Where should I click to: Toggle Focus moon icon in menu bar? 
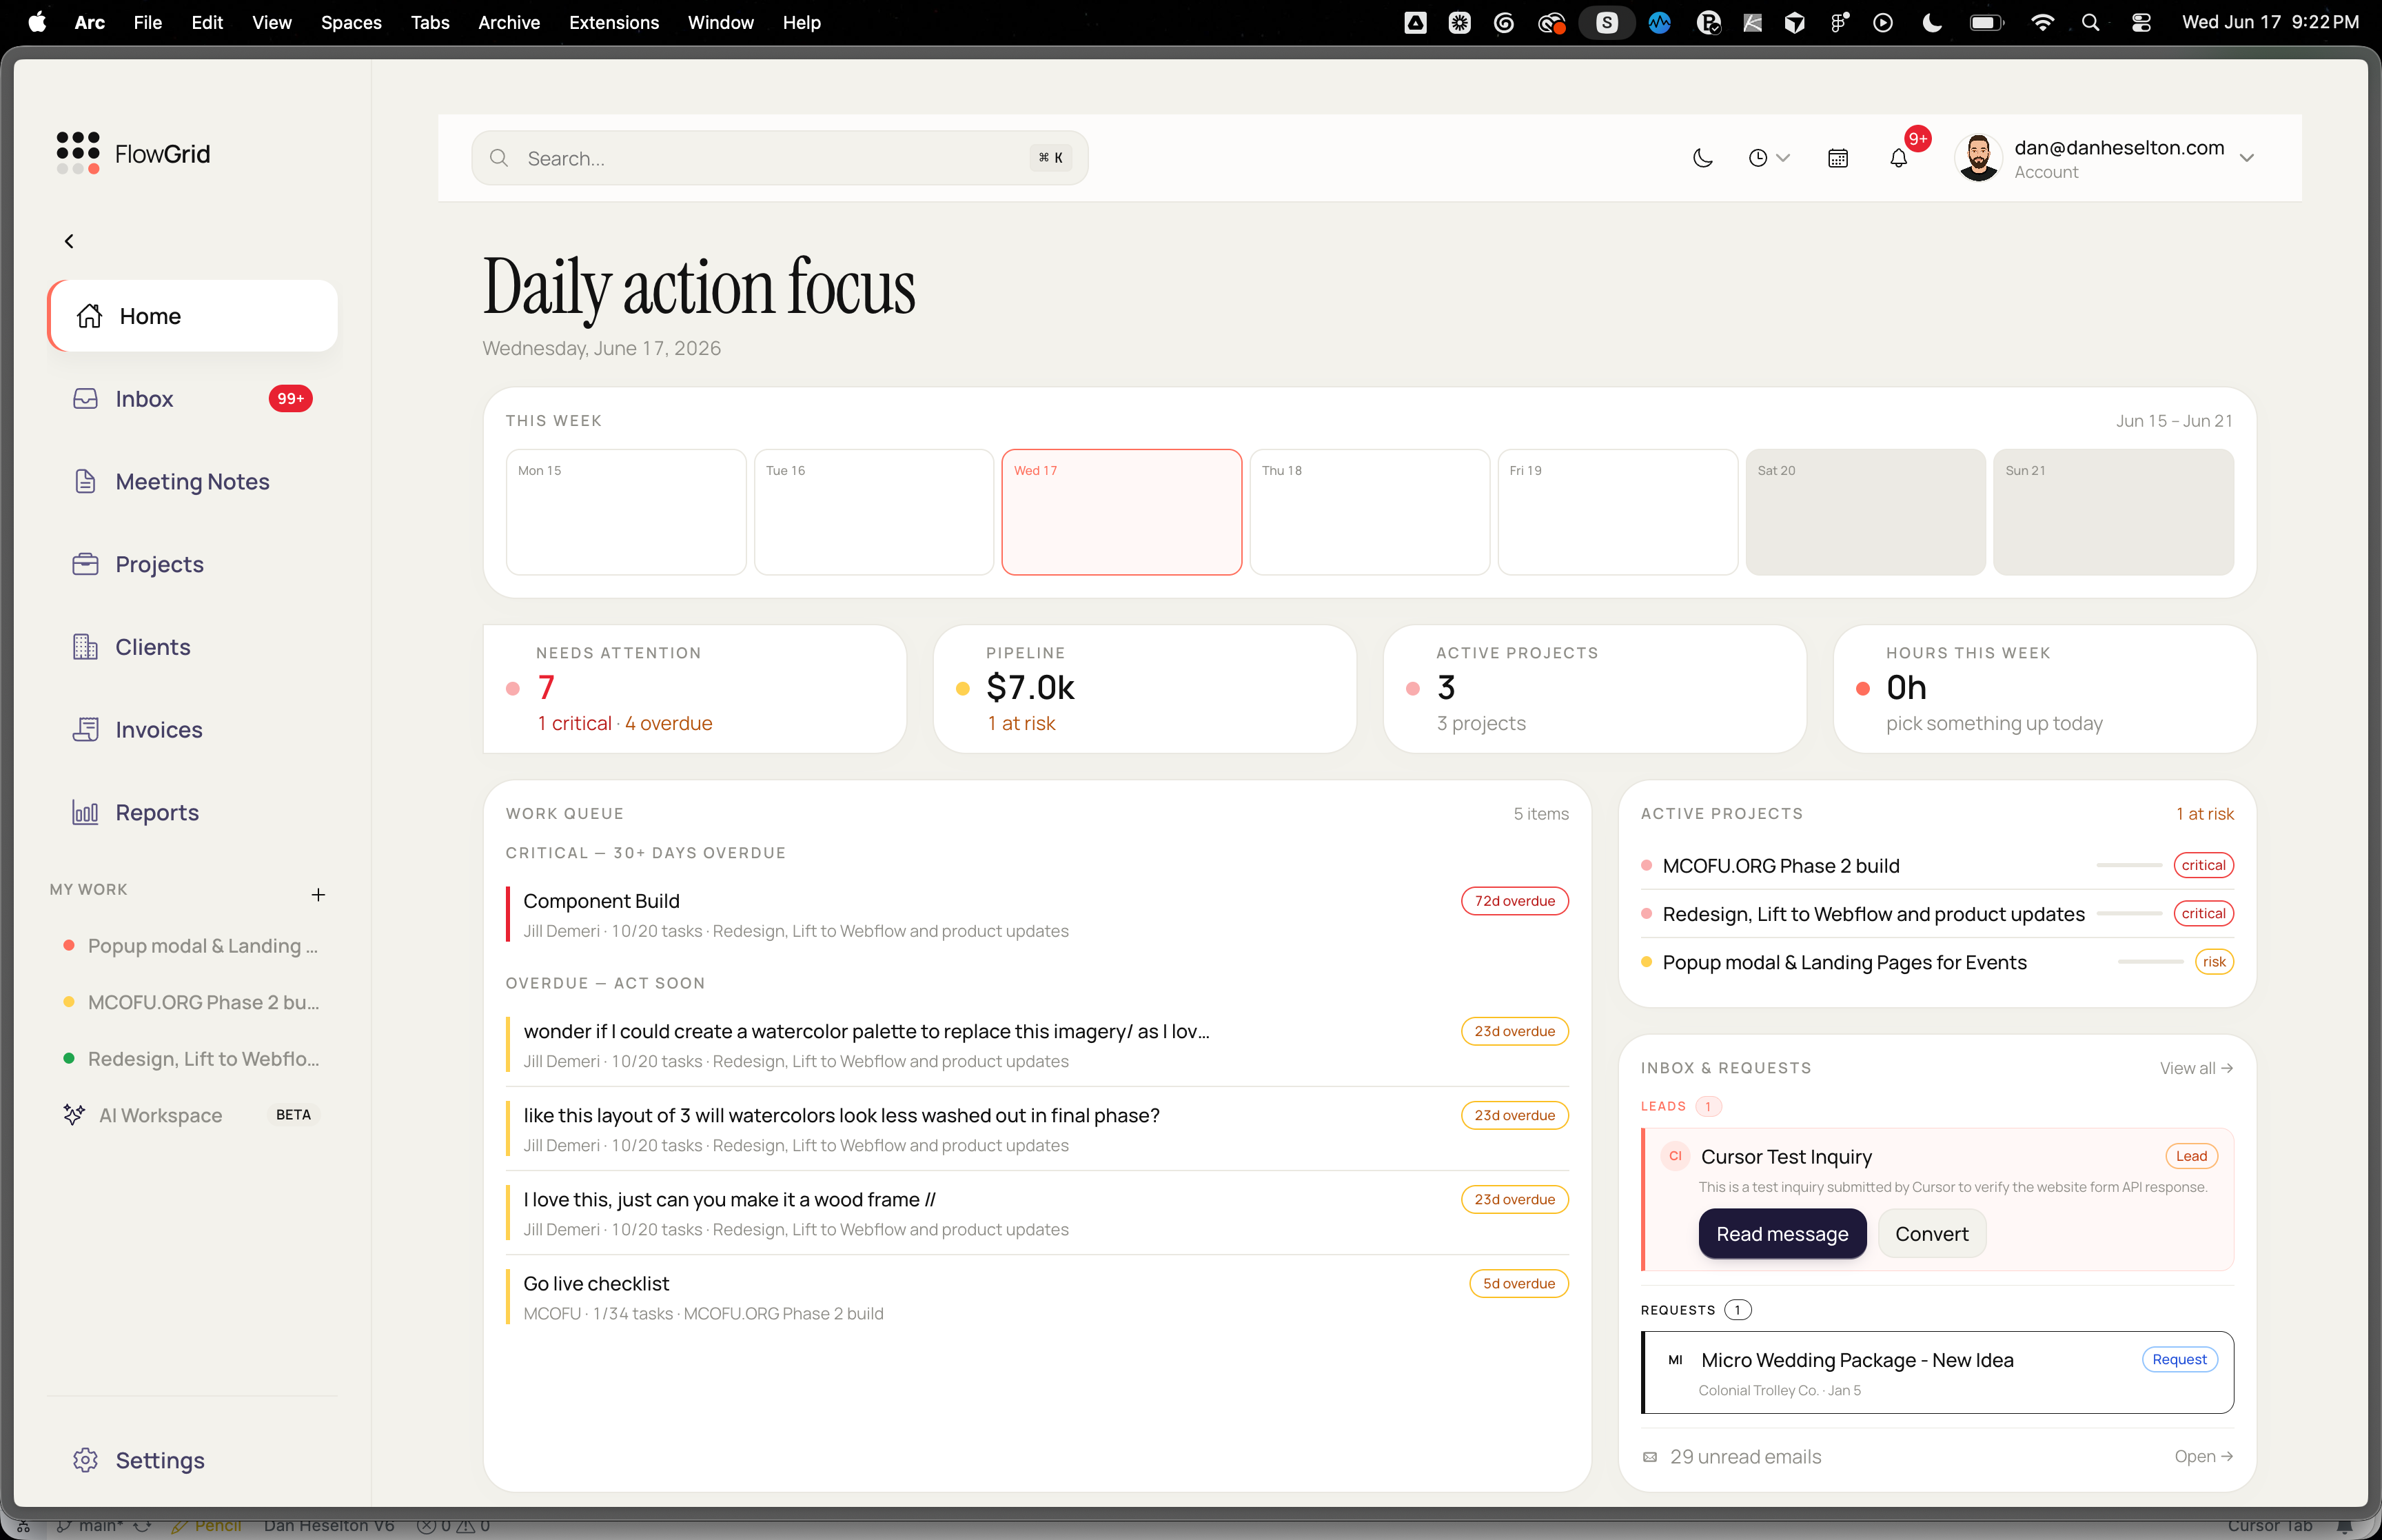(1931, 22)
